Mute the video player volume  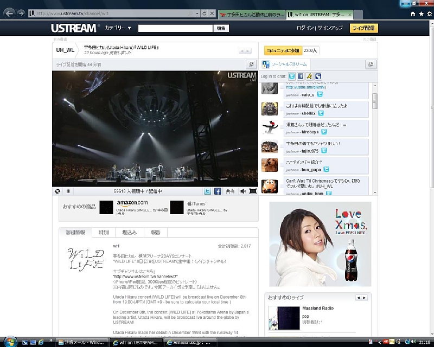(x=243, y=191)
